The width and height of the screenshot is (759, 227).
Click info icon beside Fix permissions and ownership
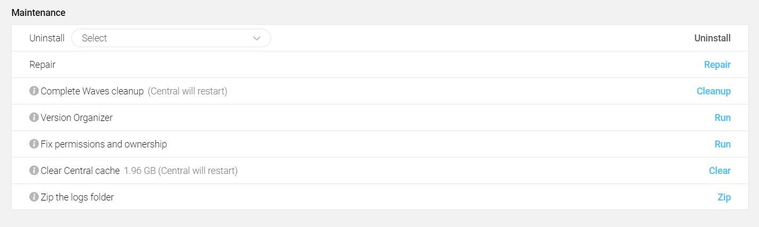click(x=34, y=144)
